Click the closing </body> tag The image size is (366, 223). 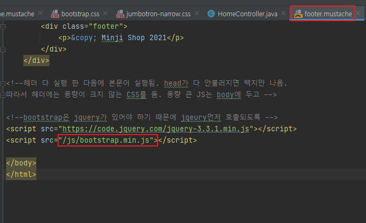pyautogui.click(x=21, y=163)
